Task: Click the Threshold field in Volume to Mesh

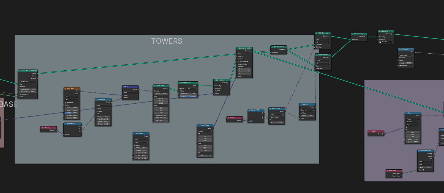Action: [188, 93]
